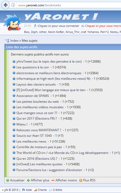Open 'The World of CD-i' development log
The height and width of the screenshot is (193, 121).
pyautogui.click(x=62, y=153)
